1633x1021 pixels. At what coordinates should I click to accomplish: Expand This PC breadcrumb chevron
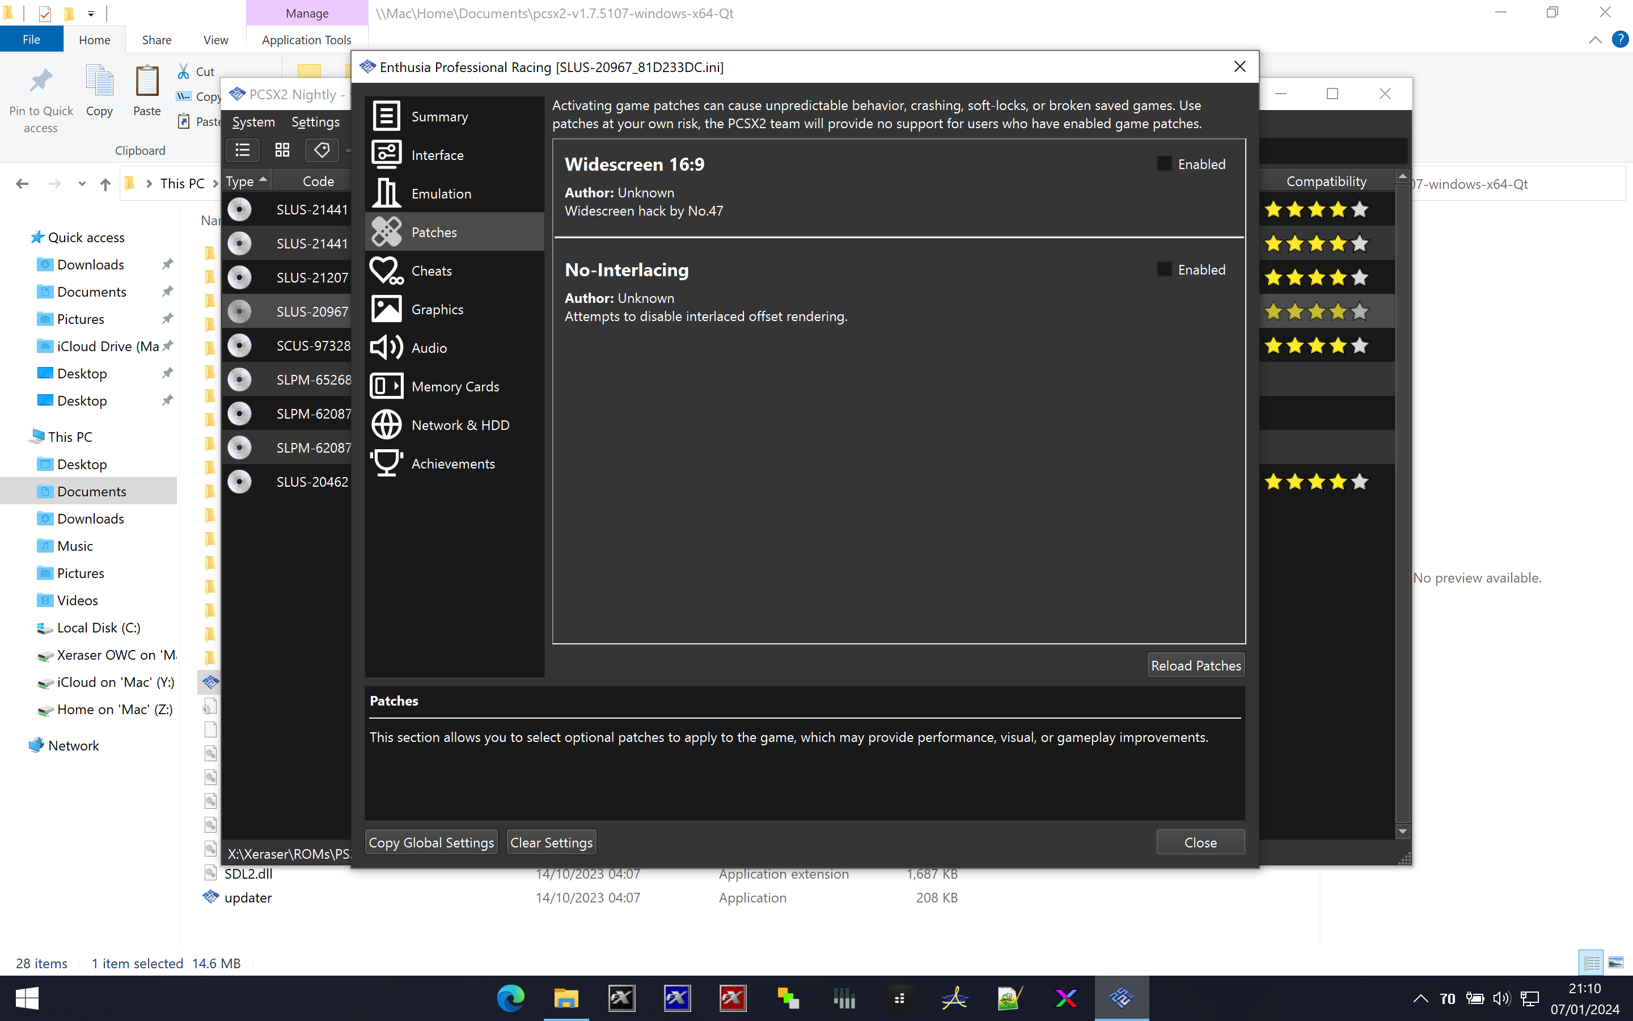(x=216, y=184)
